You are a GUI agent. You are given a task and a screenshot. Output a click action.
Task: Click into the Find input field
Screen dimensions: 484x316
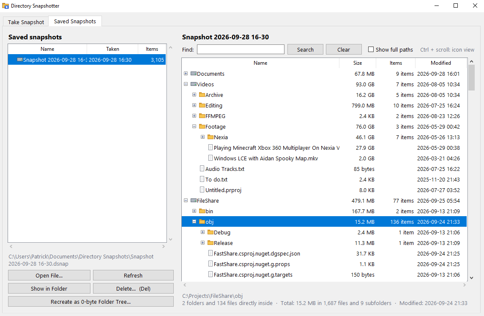241,49
